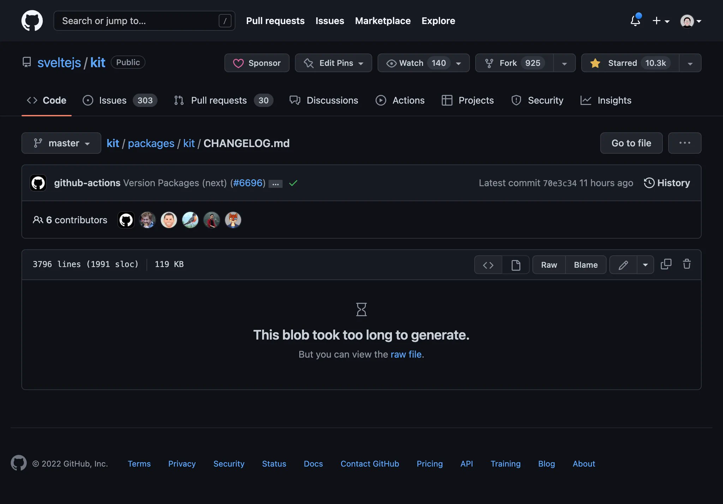The width and height of the screenshot is (723, 504).
Task: Copy raw contents icon
Action: click(666, 264)
